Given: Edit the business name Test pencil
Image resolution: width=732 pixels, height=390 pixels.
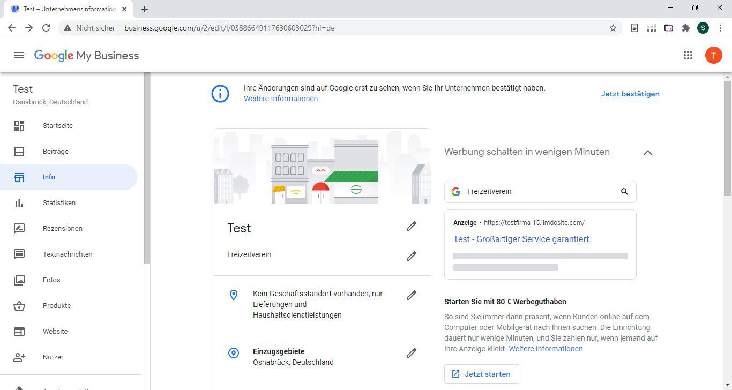Looking at the screenshot, I should tap(411, 227).
